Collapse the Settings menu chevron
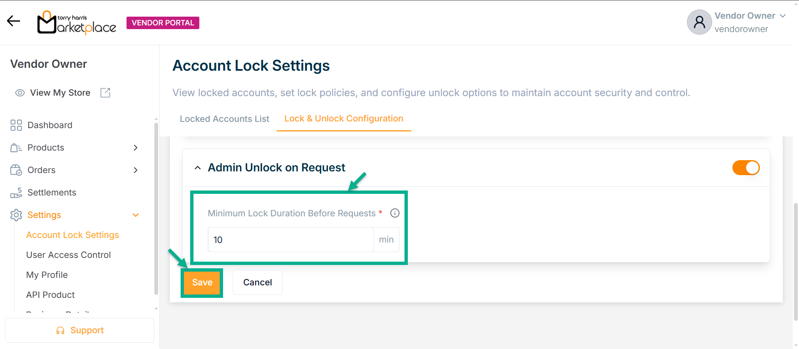This screenshot has height=349, width=799. (136, 215)
